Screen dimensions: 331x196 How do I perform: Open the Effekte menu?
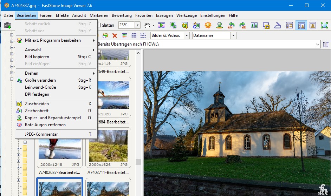click(62, 15)
